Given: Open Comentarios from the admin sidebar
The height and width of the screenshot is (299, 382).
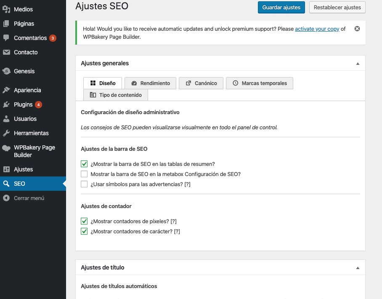Looking at the screenshot, I should pos(6,37).
